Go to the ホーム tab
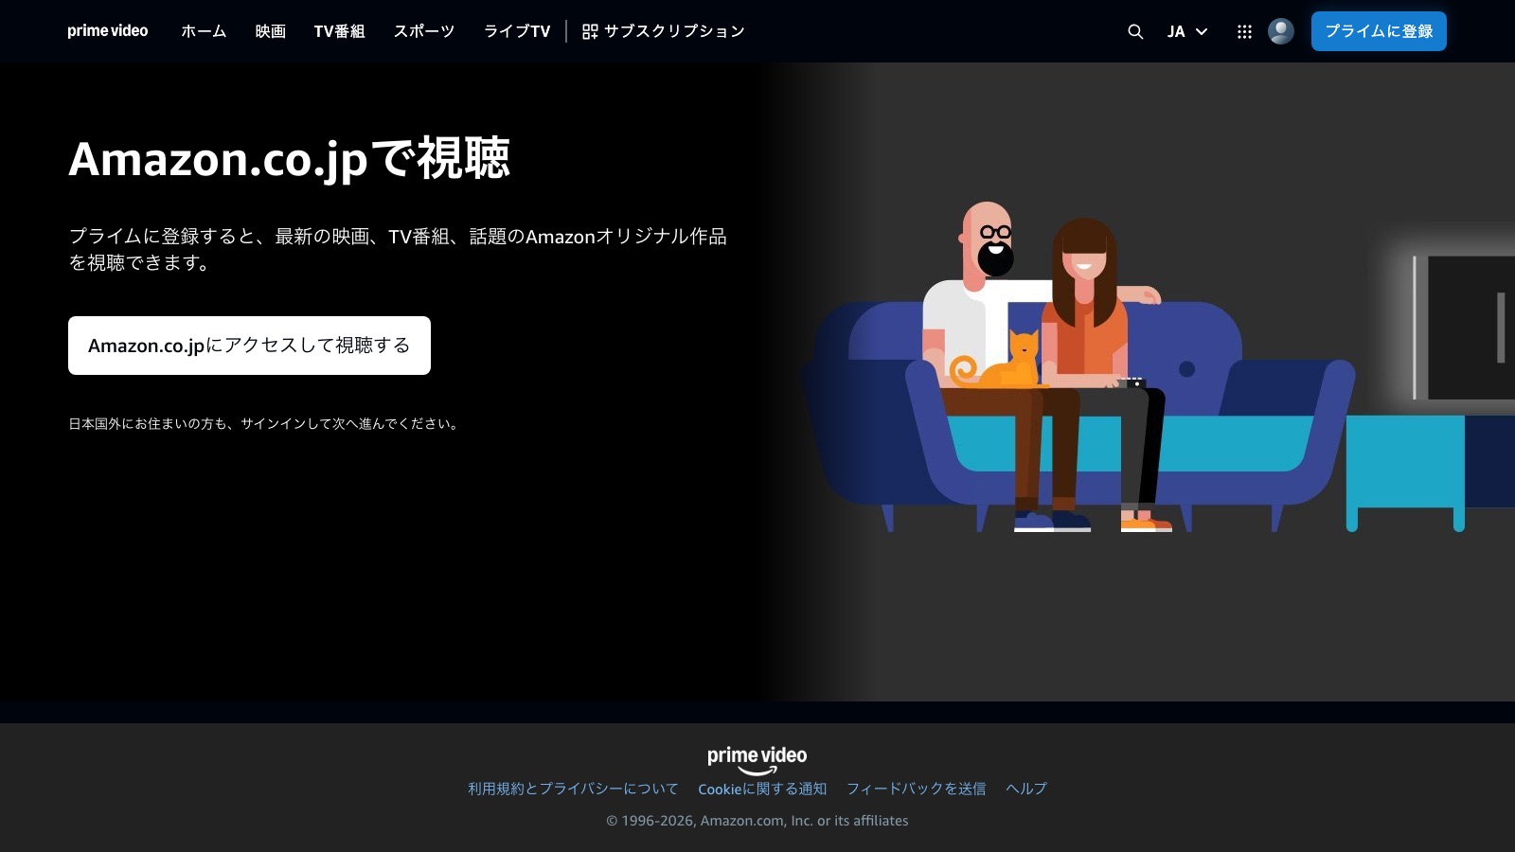1515x852 pixels. tap(204, 31)
